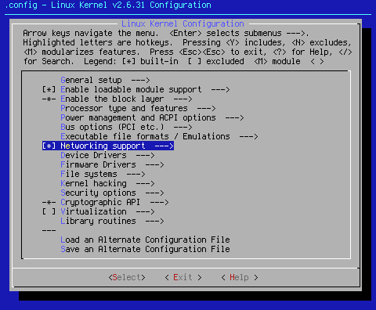Click the arrow after Networking support

point(164,146)
